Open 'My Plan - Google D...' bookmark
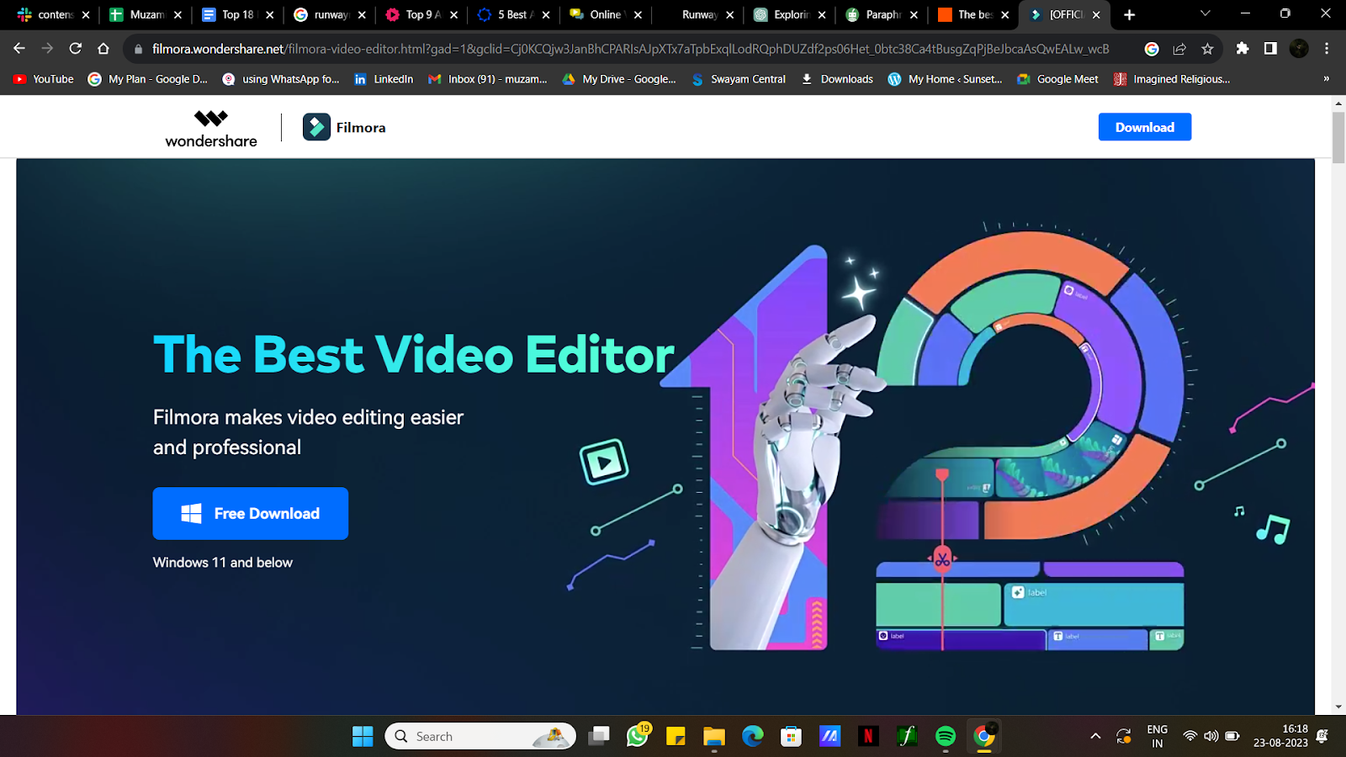This screenshot has height=757, width=1346. (147, 79)
